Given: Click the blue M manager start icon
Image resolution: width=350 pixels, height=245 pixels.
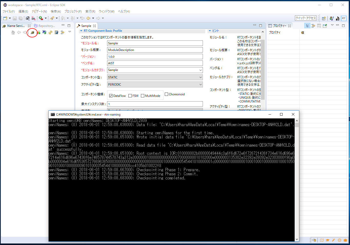Looking at the screenshot, I should tap(44, 32).
